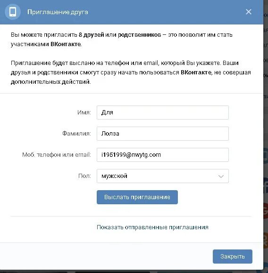Image resolution: width=268 pixels, height=273 pixels.
Task: Click the partially visible Google icon
Action: point(266,210)
